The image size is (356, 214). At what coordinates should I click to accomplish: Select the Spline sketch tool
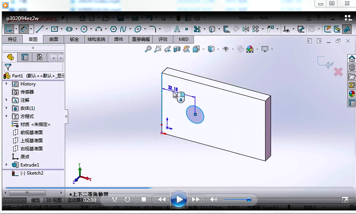tap(124, 29)
